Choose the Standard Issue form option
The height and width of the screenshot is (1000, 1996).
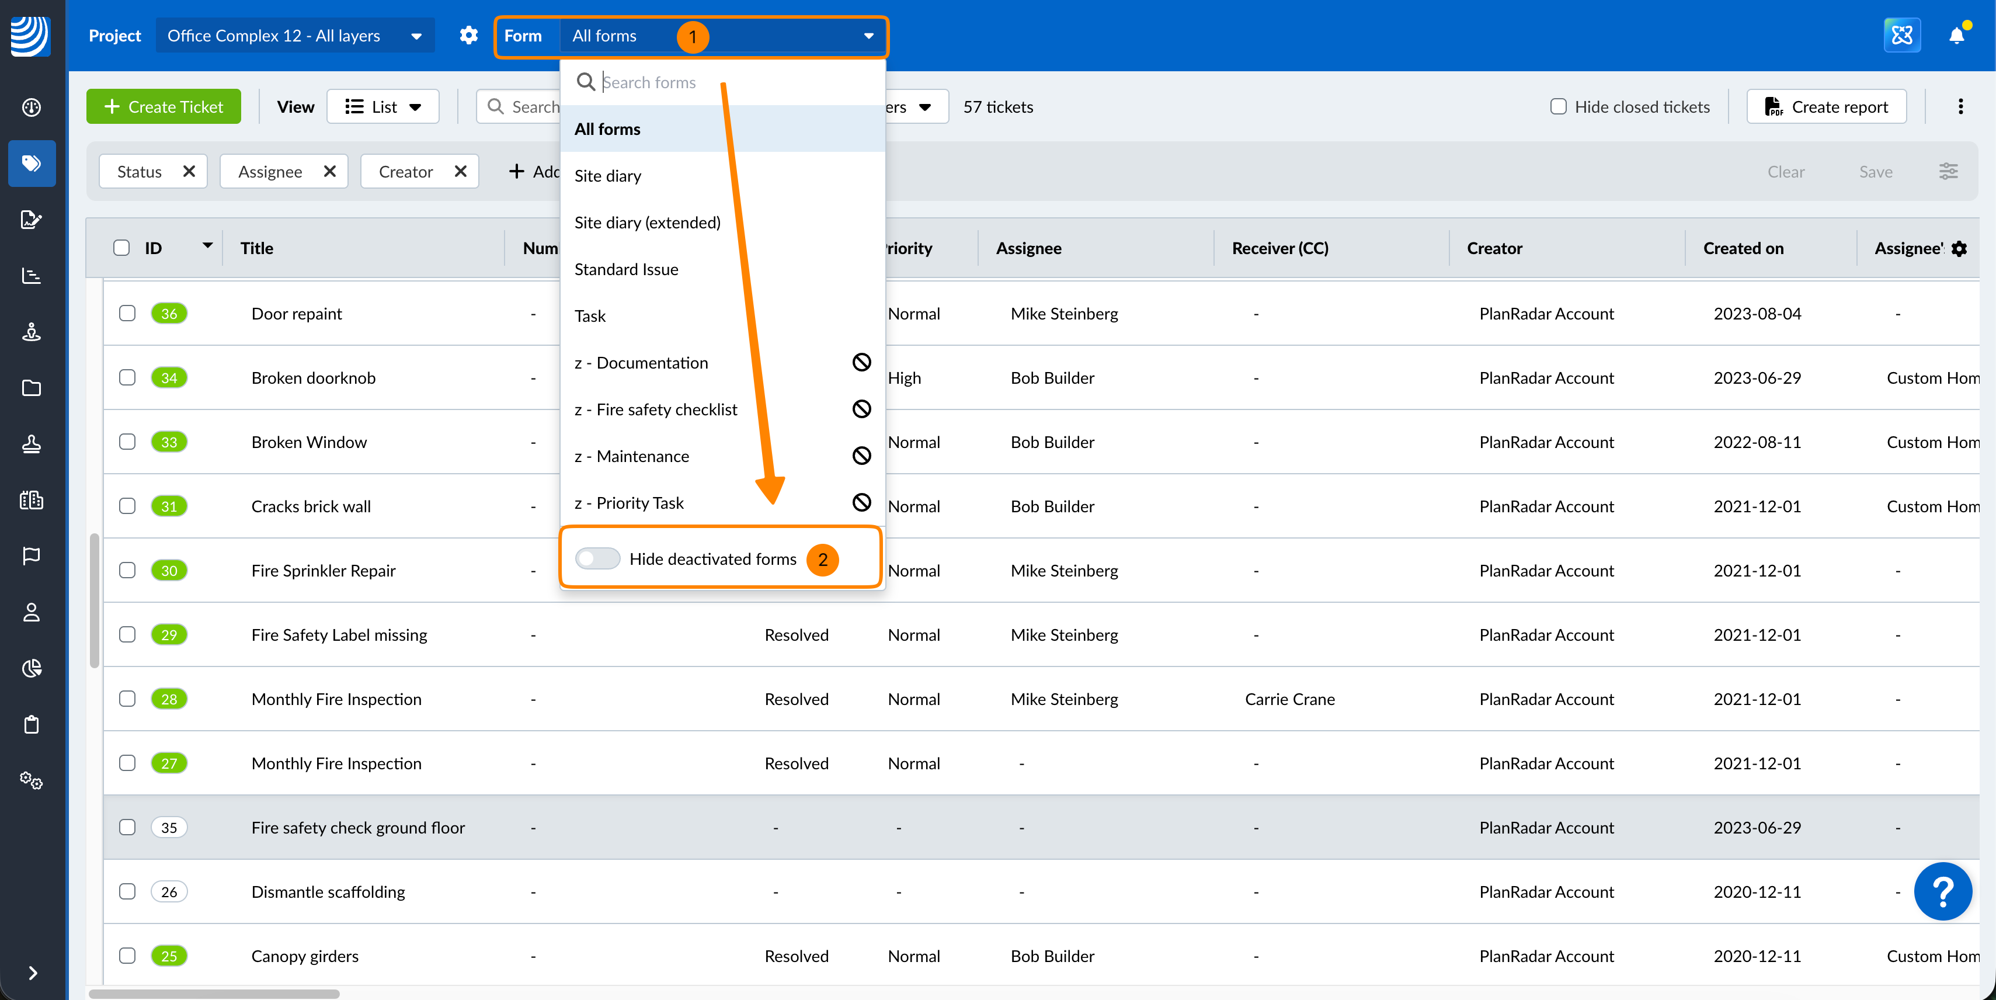626,269
